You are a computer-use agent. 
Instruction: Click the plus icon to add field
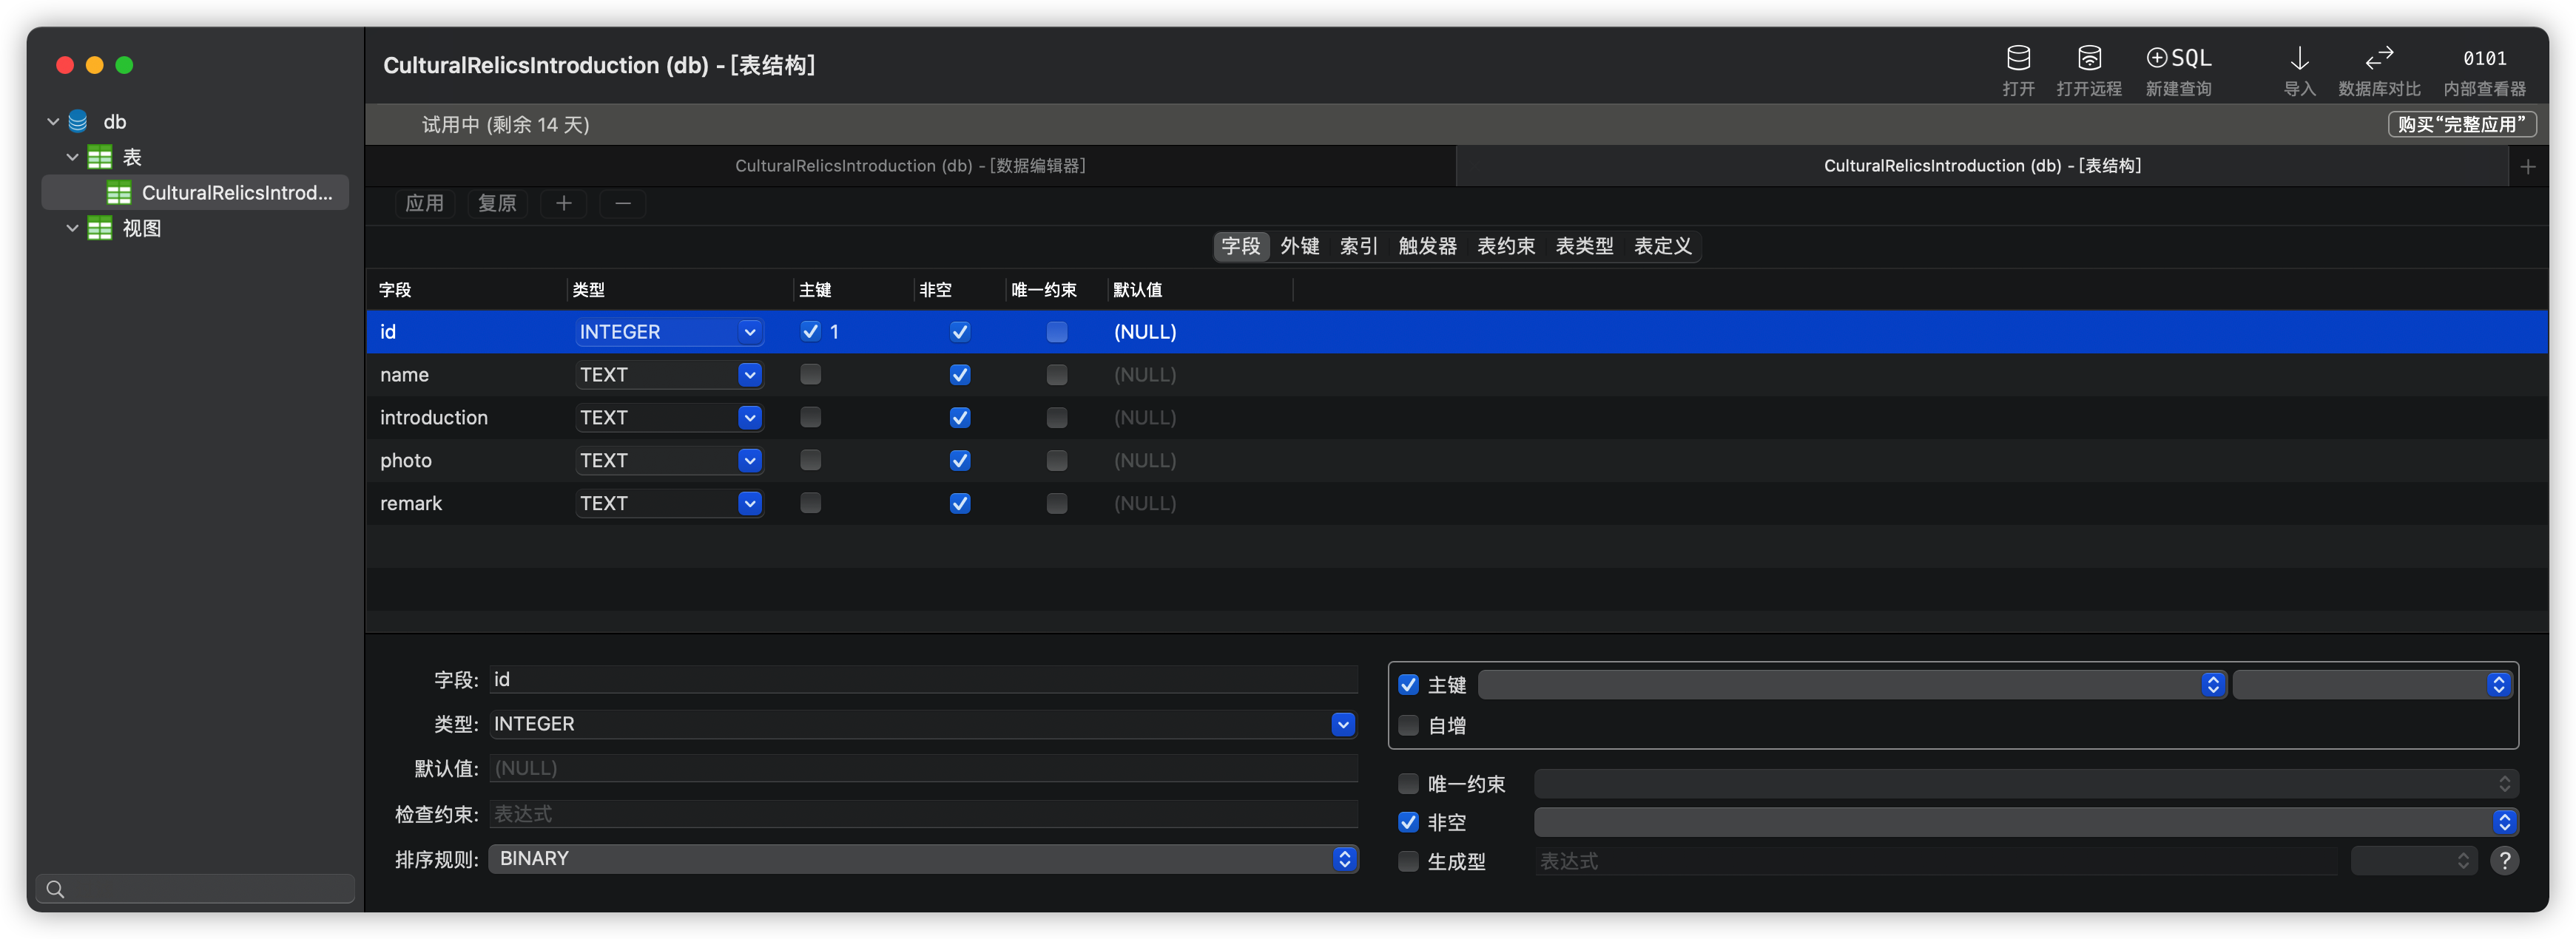564,204
